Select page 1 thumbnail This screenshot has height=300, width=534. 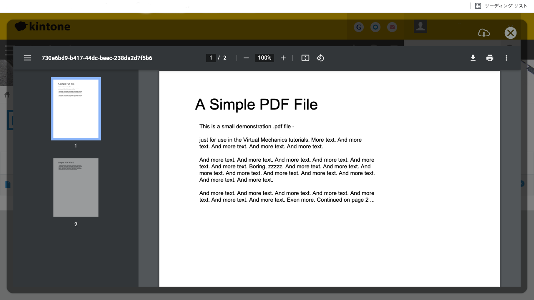[x=76, y=109]
